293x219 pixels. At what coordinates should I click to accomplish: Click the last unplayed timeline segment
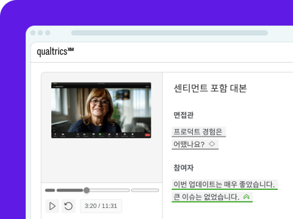[145, 190]
